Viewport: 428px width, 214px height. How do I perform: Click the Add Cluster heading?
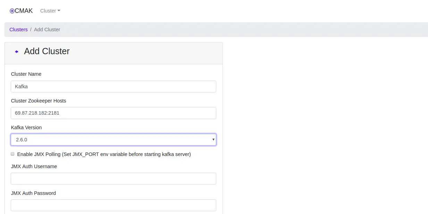pyautogui.click(x=47, y=51)
